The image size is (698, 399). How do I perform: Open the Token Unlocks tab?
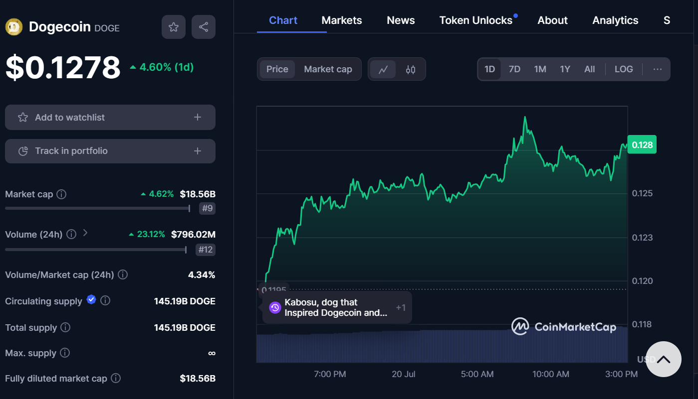coord(476,20)
